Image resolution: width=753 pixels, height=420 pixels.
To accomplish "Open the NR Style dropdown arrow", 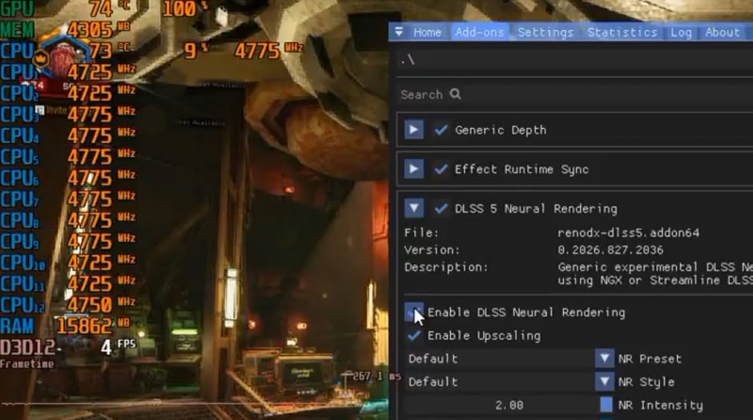I will (604, 382).
